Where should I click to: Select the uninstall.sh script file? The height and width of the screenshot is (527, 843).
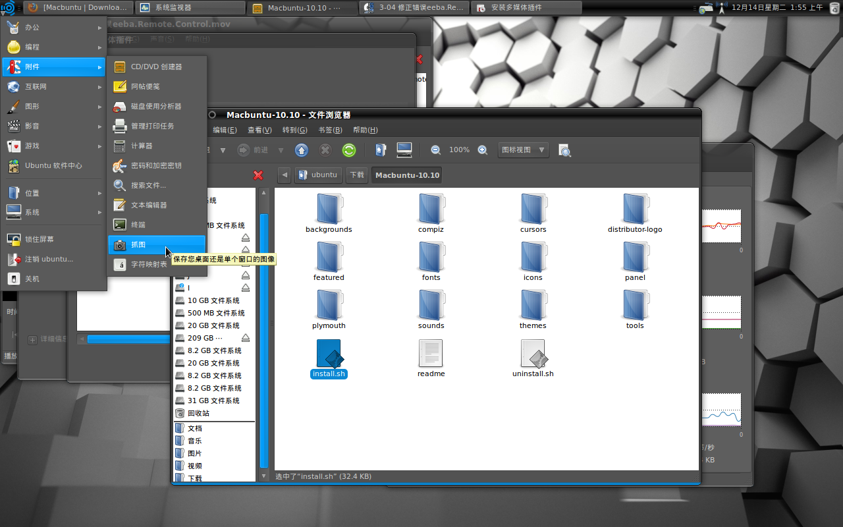[533, 358]
